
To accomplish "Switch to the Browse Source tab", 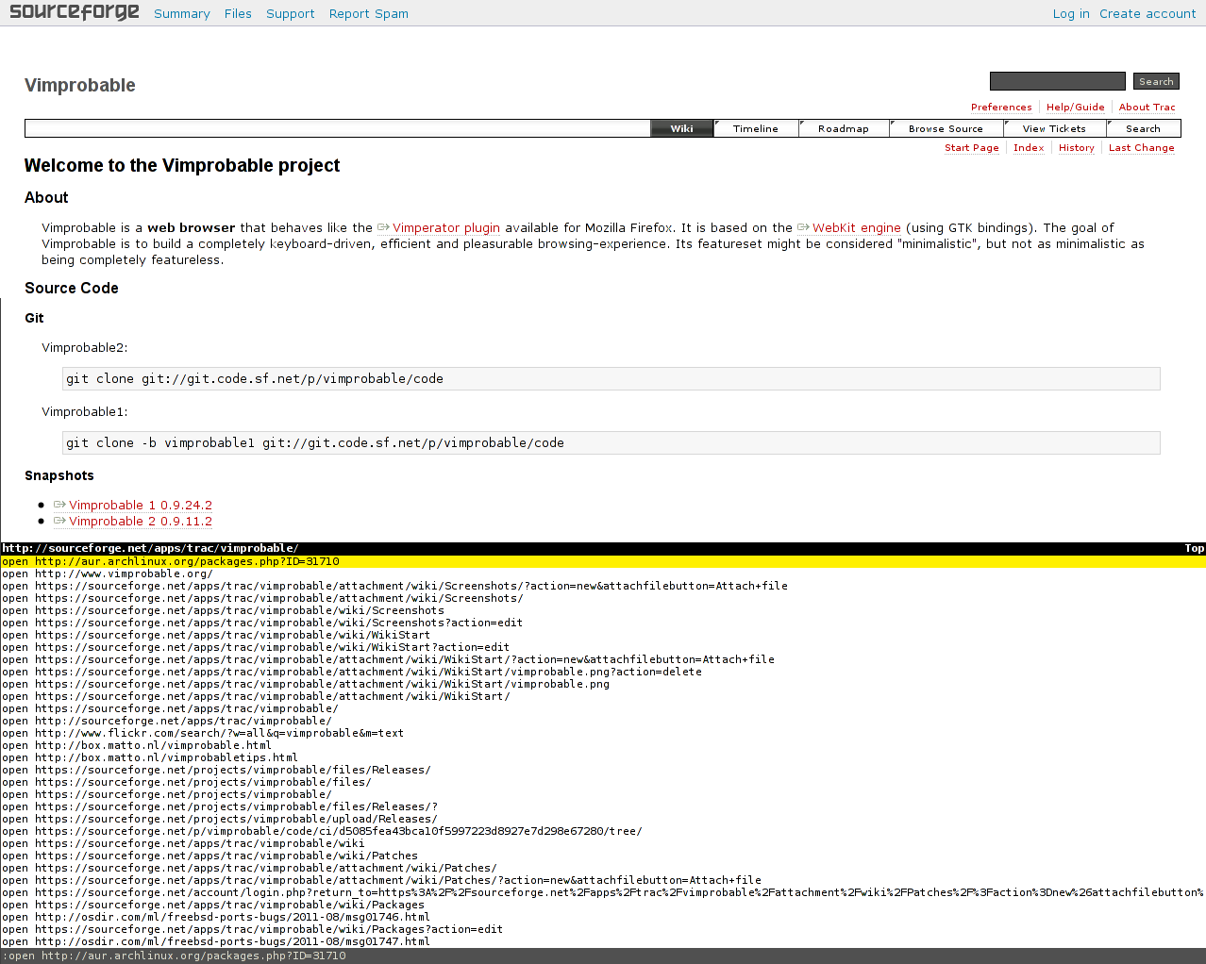I will pos(946,128).
